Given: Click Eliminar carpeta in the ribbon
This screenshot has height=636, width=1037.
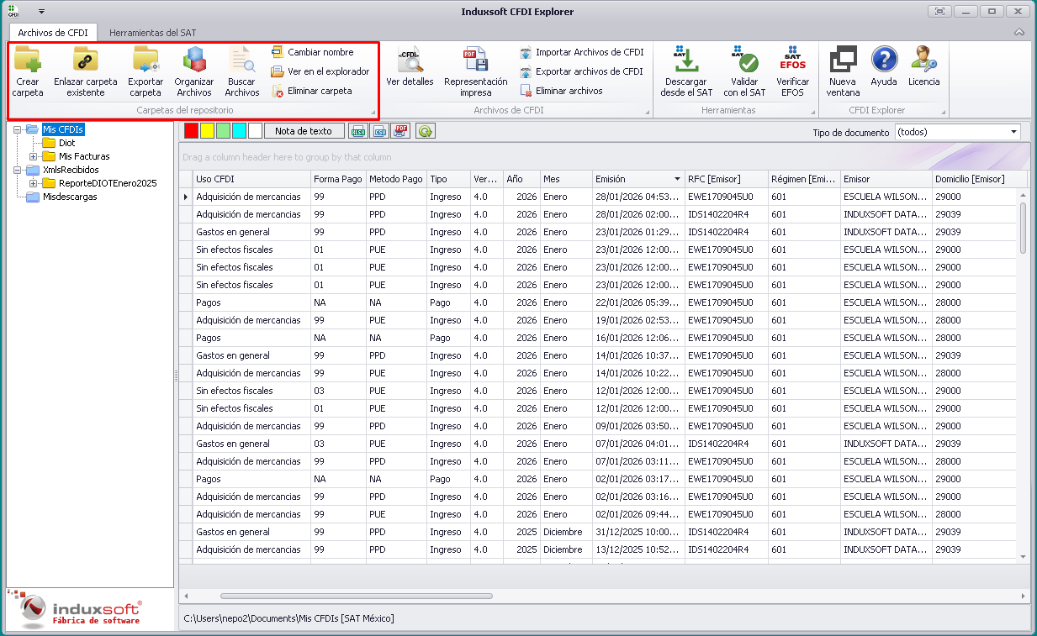Looking at the screenshot, I should [319, 91].
